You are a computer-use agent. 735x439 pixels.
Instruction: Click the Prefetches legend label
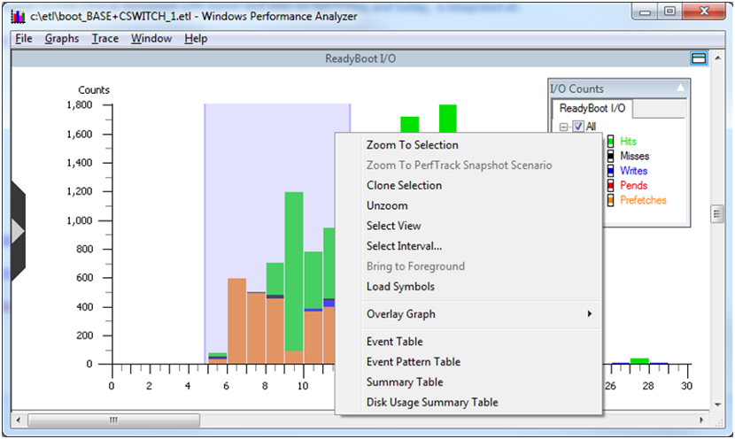click(x=643, y=200)
